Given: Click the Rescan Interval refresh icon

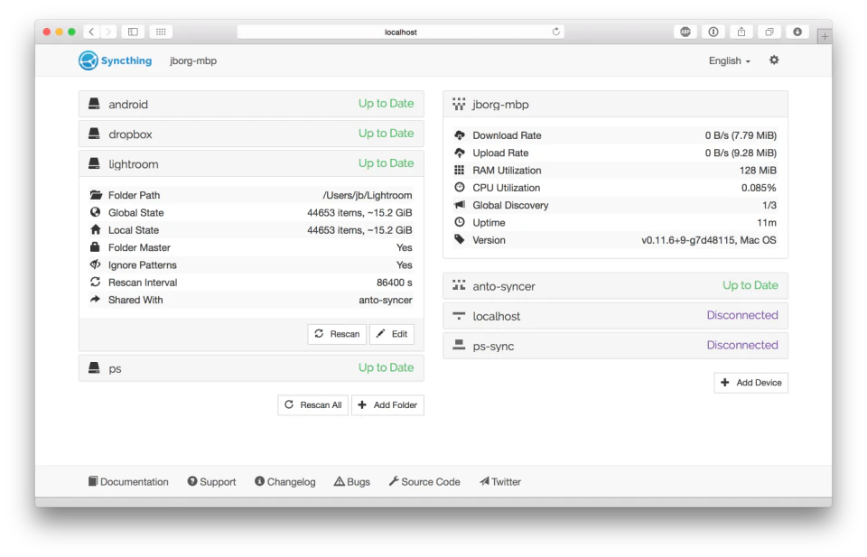Looking at the screenshot, I should (97, 282).
